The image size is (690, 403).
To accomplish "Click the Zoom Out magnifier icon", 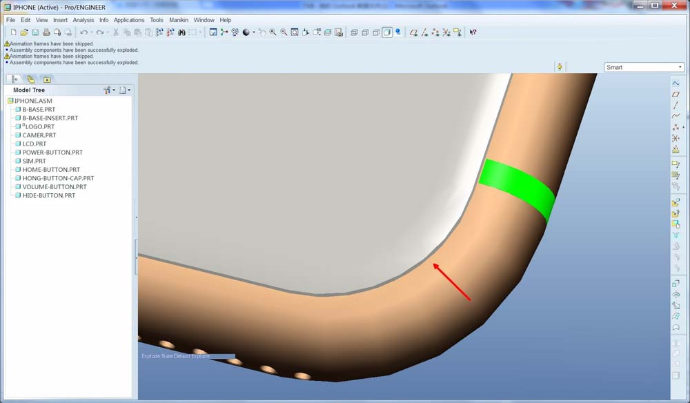I will [x=284, y=32].
